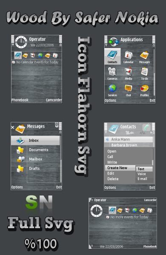This screenshot has height=255, width=166.
Task: Select the Inbox folder in Messages
Action: click(35, 140)
